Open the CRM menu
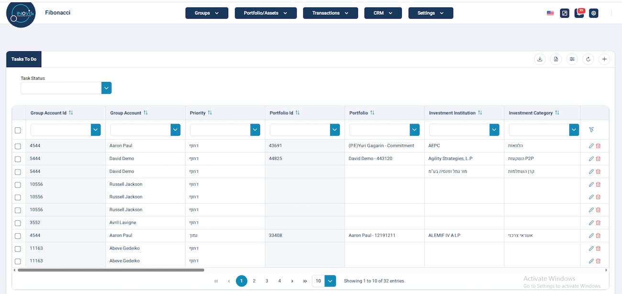Screen dimensions: 622x294 point(383,13)
